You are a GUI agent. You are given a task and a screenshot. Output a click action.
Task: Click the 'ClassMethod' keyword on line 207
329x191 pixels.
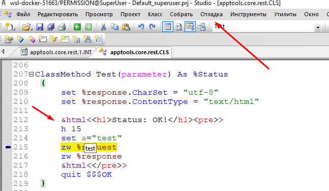(x=63, y=74)
